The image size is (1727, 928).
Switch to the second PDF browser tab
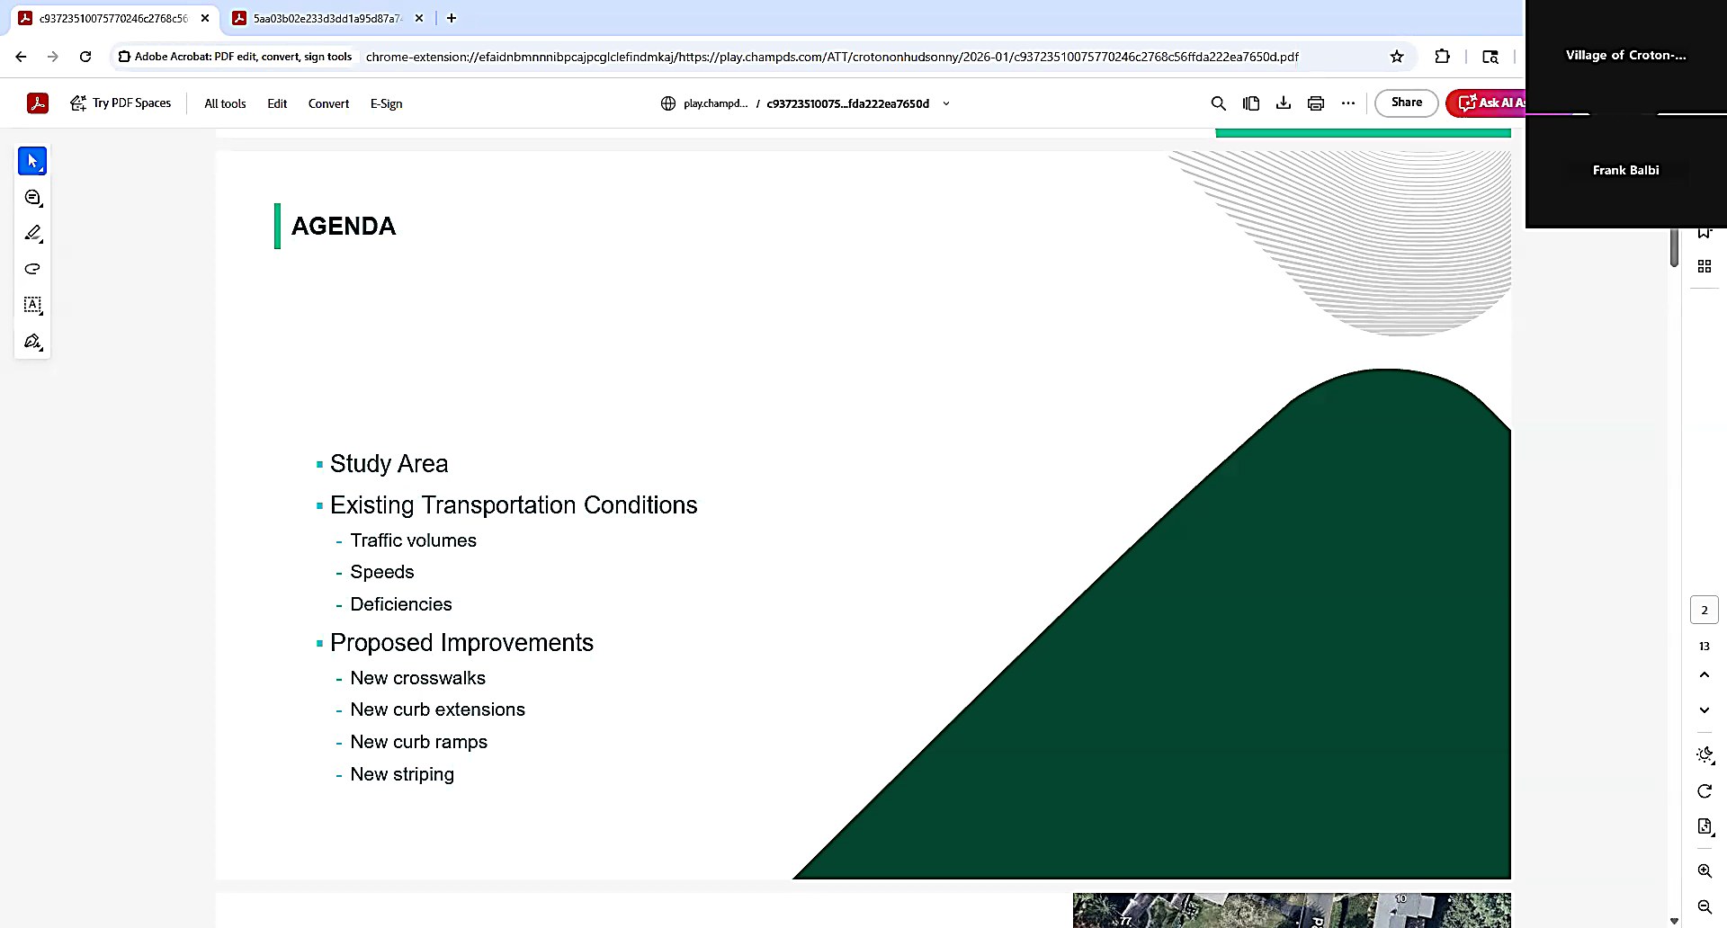(327, 18)
